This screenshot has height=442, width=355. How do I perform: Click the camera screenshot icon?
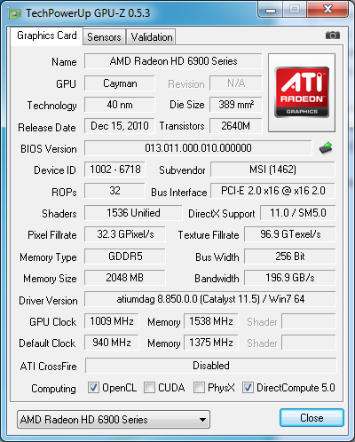tap(333, 36)
